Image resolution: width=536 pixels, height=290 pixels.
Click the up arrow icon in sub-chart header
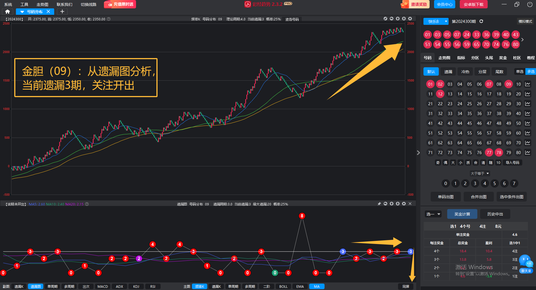point(392,204)
